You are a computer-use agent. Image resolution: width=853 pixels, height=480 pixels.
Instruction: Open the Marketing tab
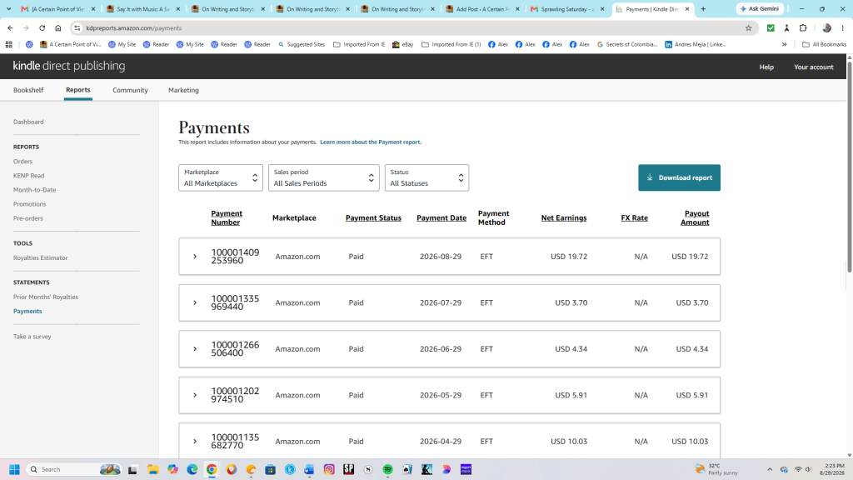coord(183,90)
